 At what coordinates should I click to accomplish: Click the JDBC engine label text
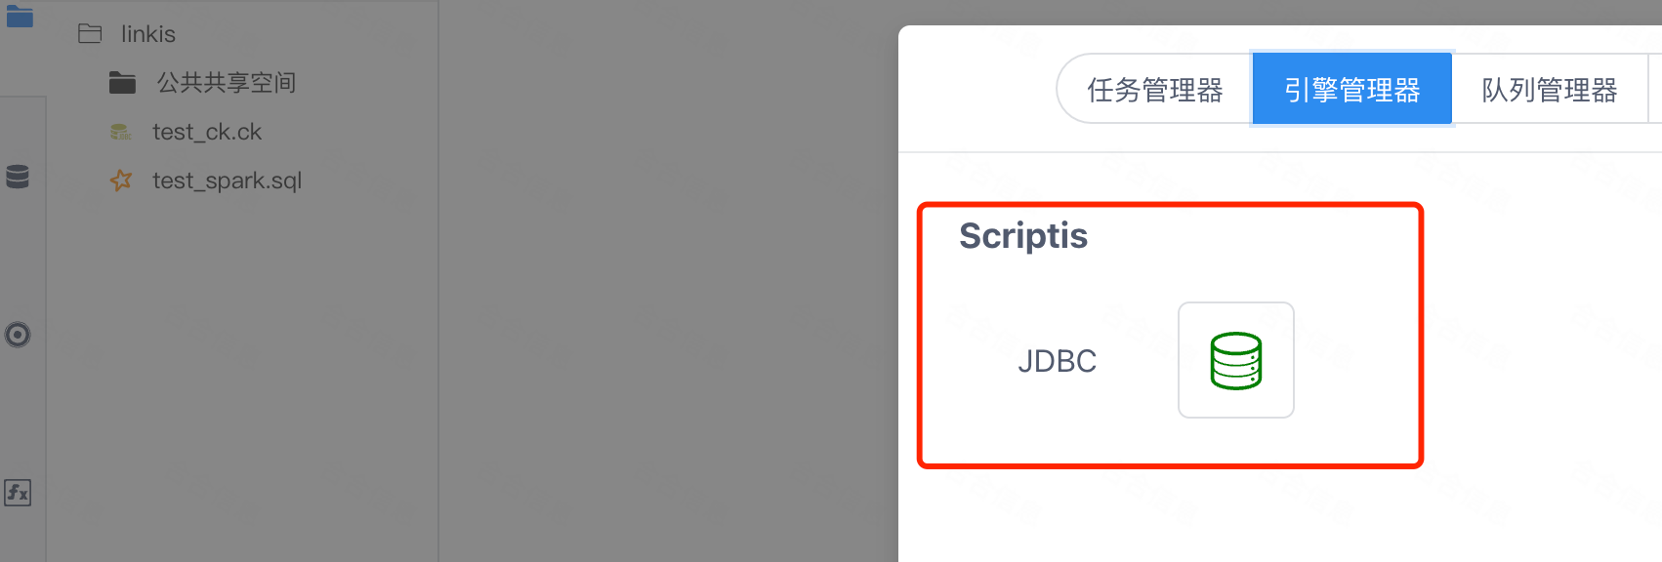[1057, 360]
